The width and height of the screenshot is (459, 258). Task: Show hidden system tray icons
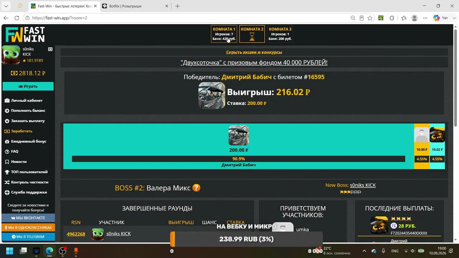[x=364, y=251]
